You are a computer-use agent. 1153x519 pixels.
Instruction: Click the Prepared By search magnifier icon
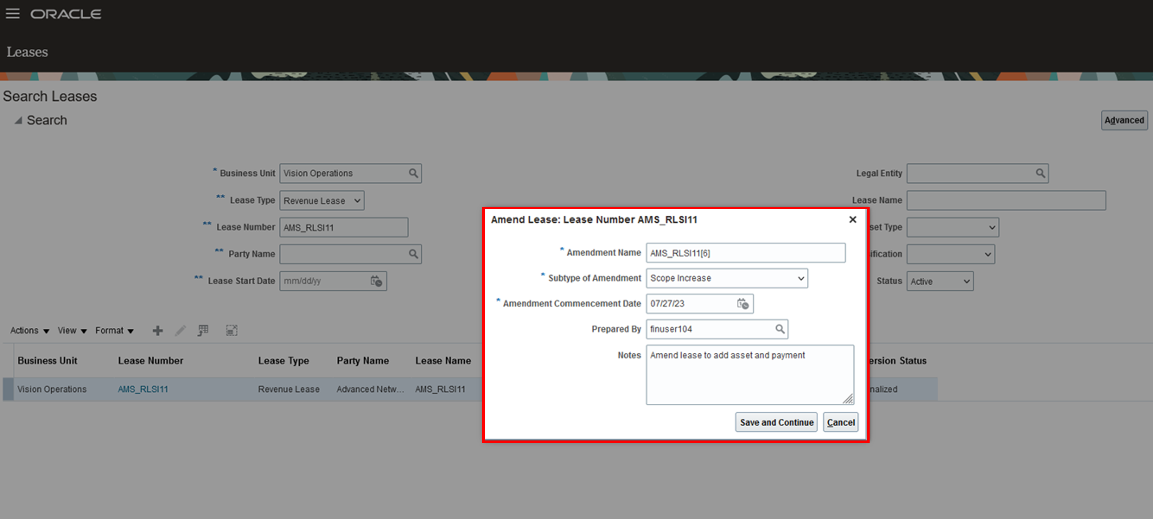779,329
